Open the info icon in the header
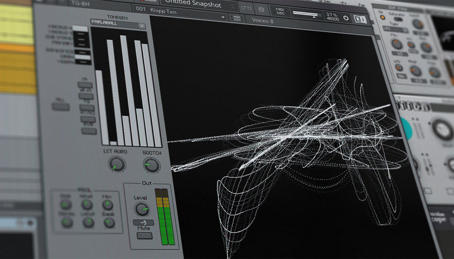Image resolution: width=454 pixels, height=259 pixels. pyautogui.click(x=261, y=9)
